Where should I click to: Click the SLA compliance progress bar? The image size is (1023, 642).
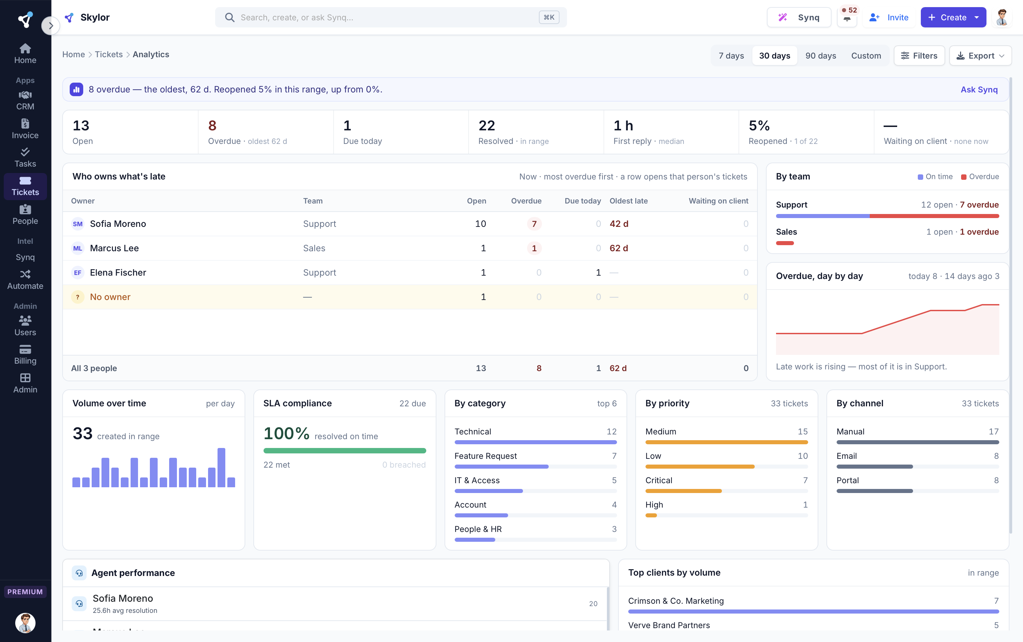point(344,450)
